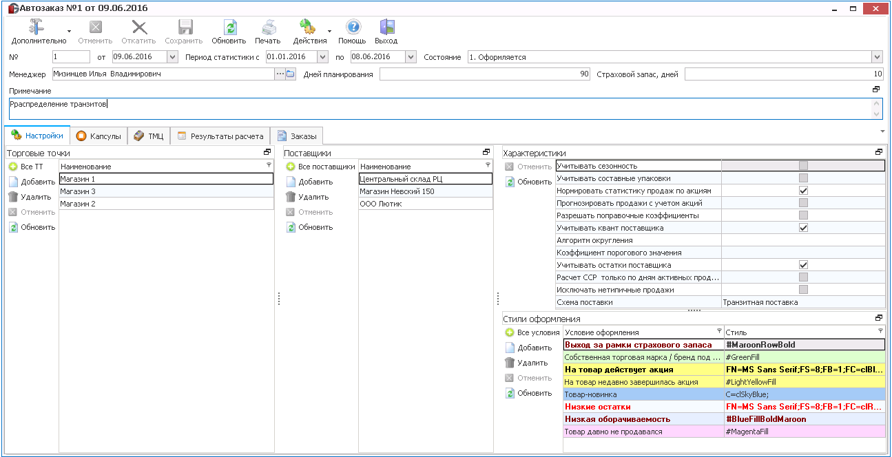
Task: Exit via the Выход door icon
Action: (386, 32)
